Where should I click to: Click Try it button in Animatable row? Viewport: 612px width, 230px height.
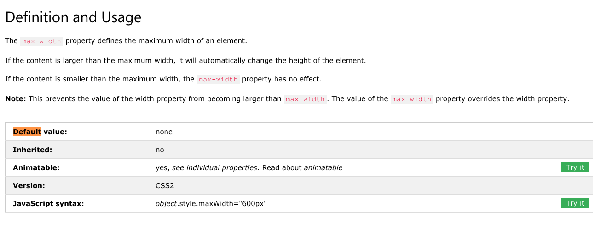[x=575, y=167]
